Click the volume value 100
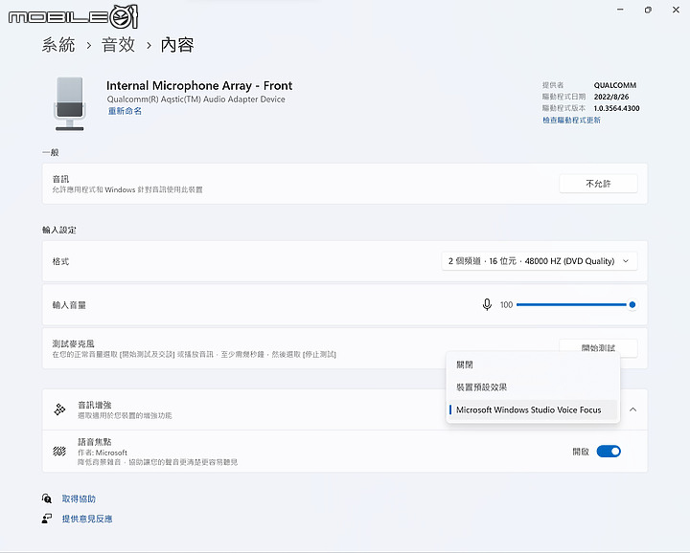The width and height of the screenshot is (690, 553). pyautogui.click(x=507, y=304)
